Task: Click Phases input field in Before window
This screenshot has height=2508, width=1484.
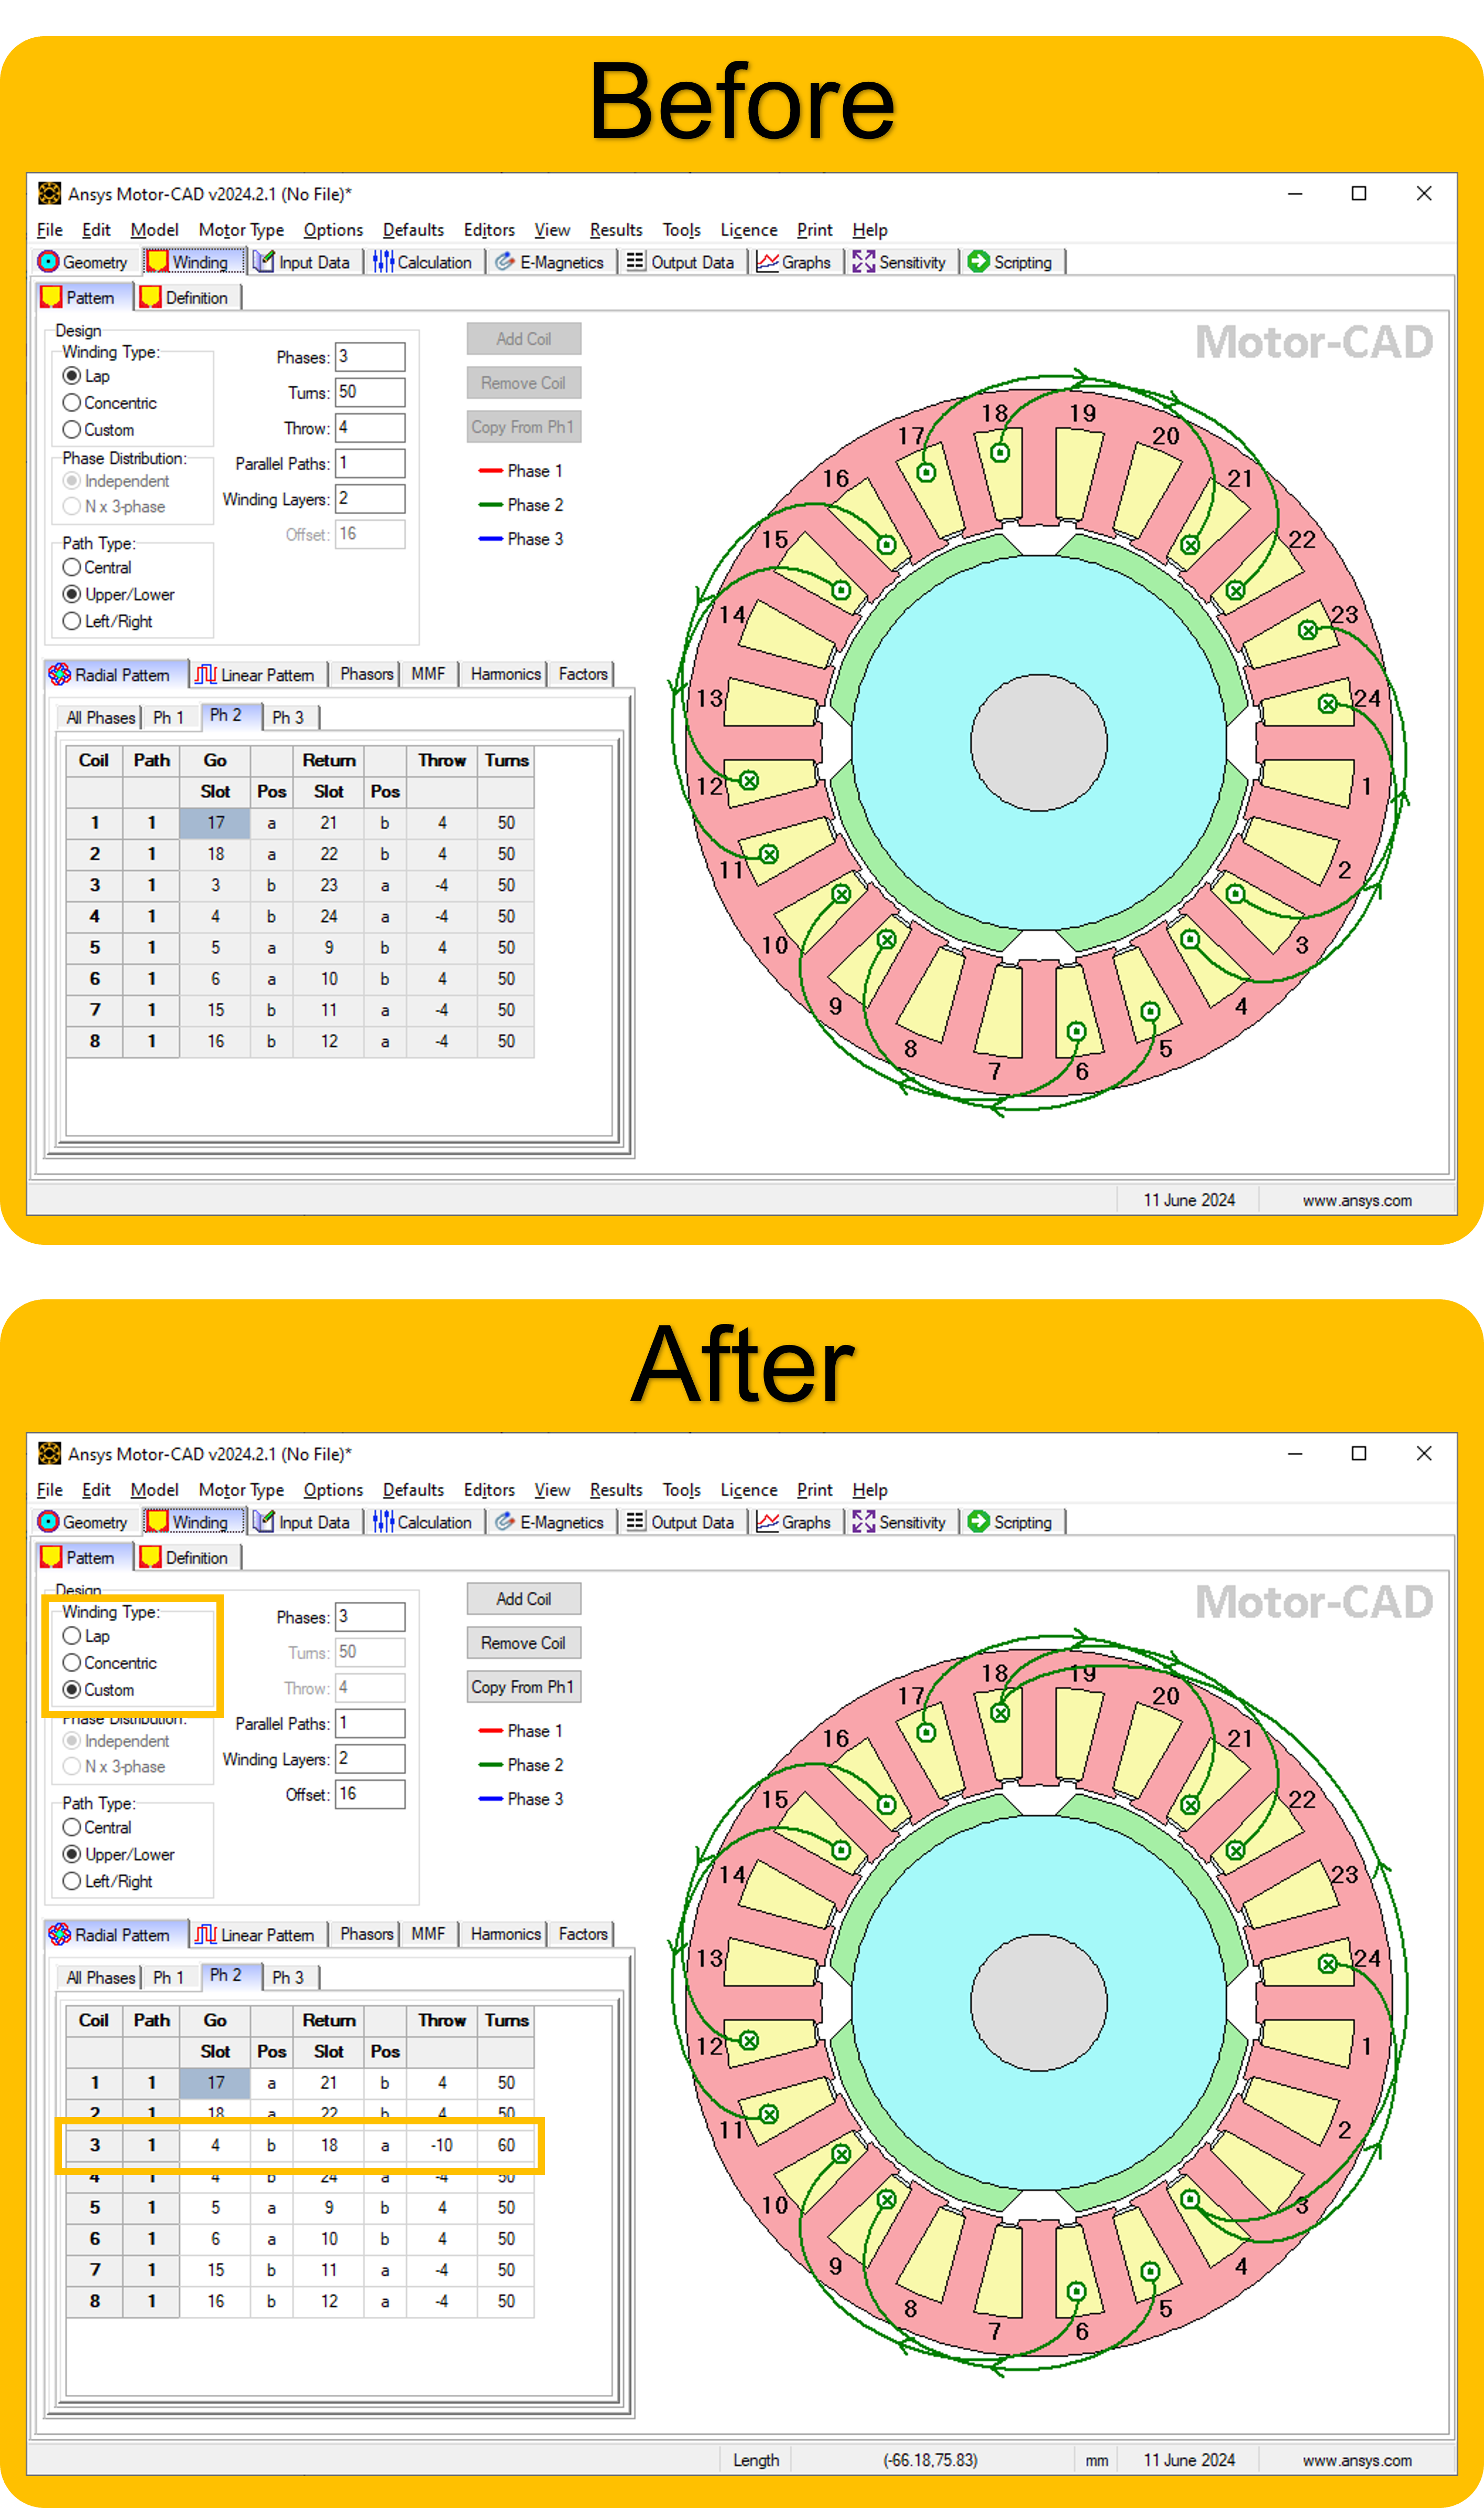Action: pos(370,357)
